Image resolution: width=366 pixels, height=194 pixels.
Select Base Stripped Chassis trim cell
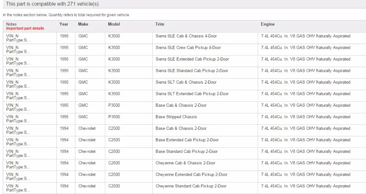point(176,117)
